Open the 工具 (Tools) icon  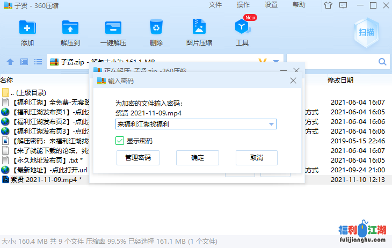(x=242, y=27)
